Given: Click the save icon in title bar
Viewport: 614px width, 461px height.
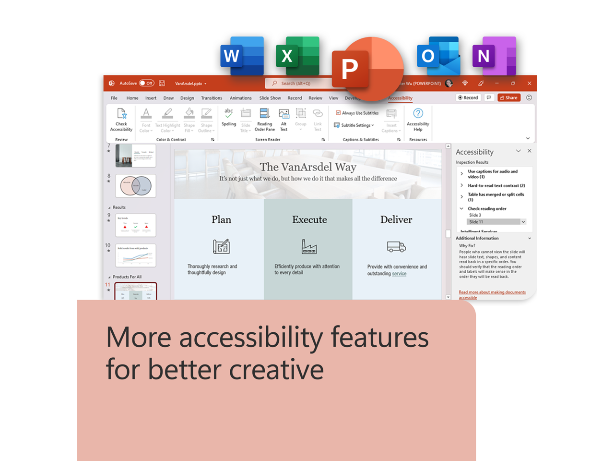Looking at the screenshot, I should click(x=162, y=83).
